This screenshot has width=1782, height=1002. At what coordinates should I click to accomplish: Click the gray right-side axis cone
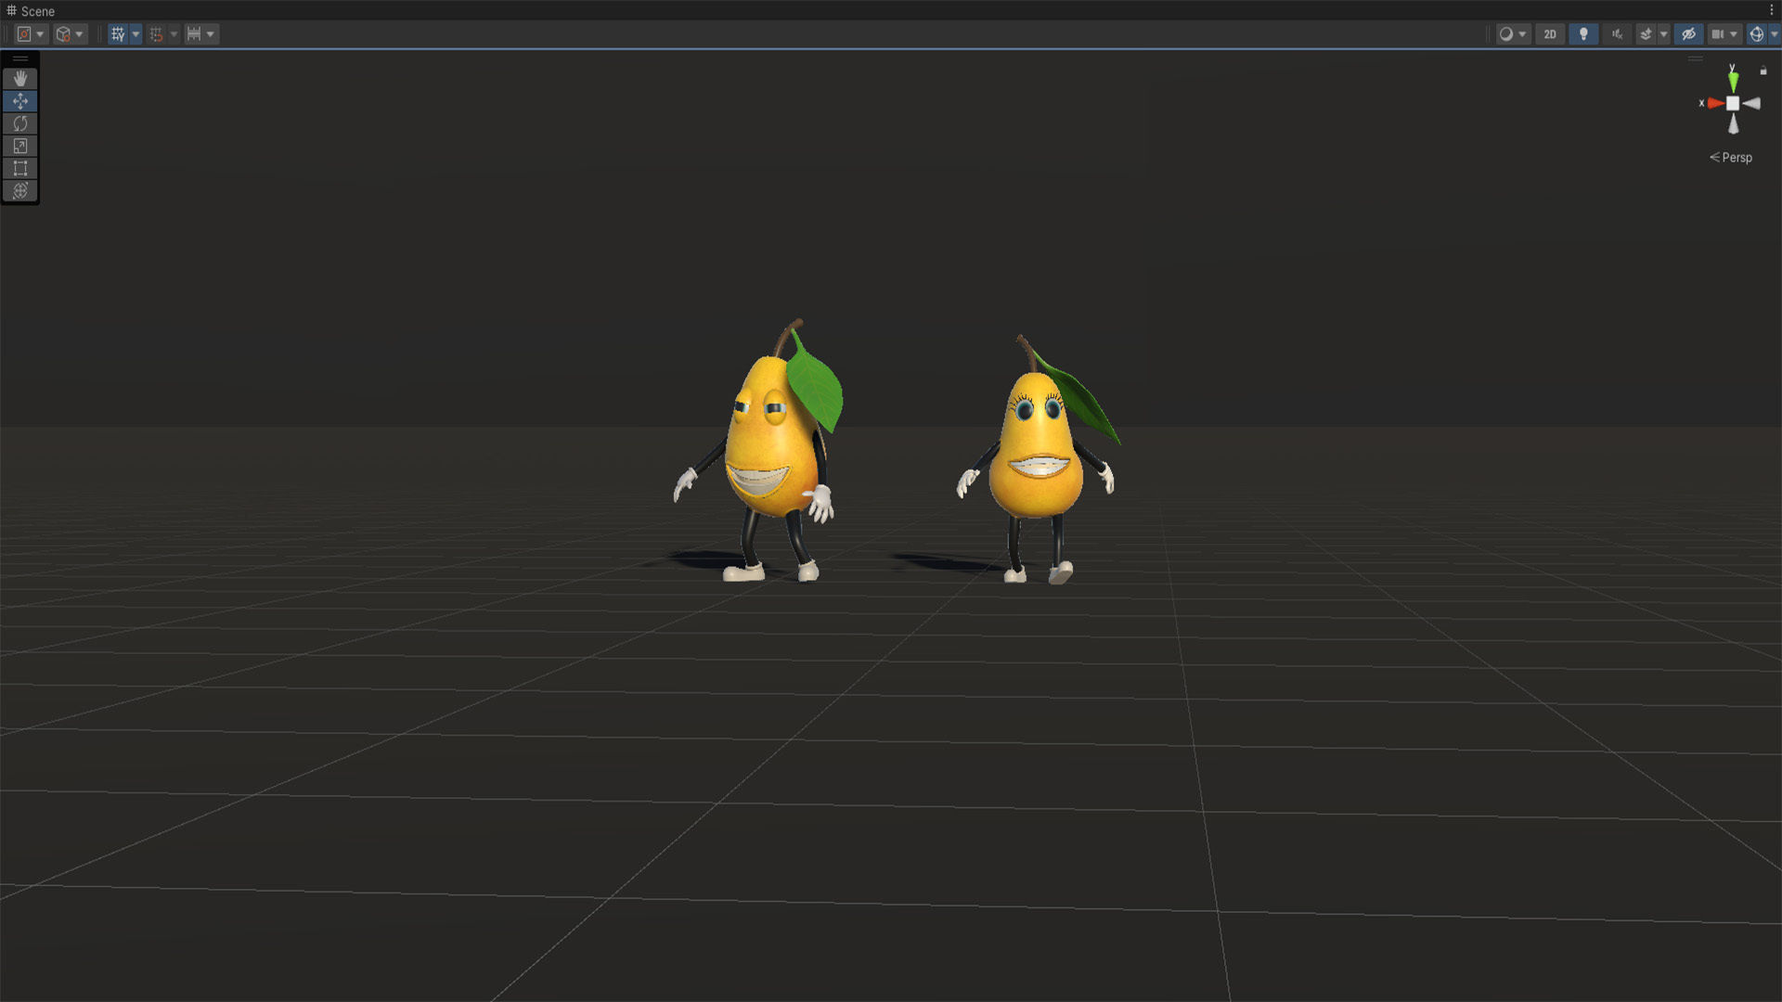click(1751, 103)
